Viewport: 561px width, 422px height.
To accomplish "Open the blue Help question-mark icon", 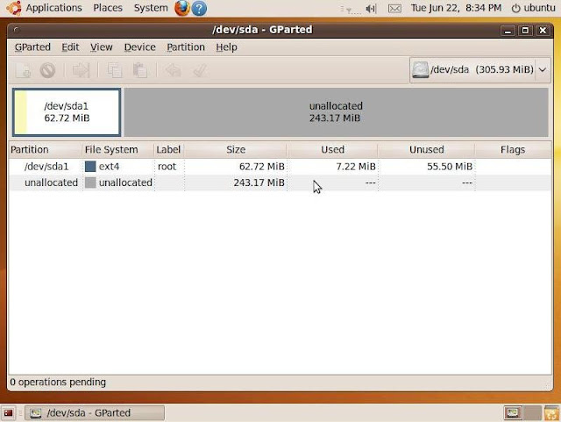I will tap(199, 8).
